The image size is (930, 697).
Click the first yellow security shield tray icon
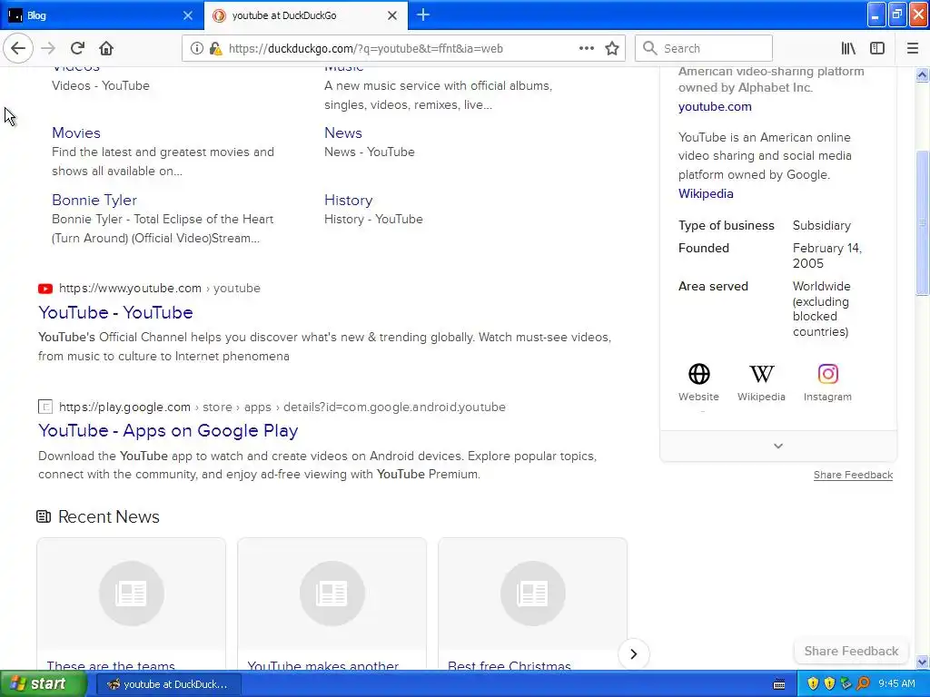click(813, 684)
